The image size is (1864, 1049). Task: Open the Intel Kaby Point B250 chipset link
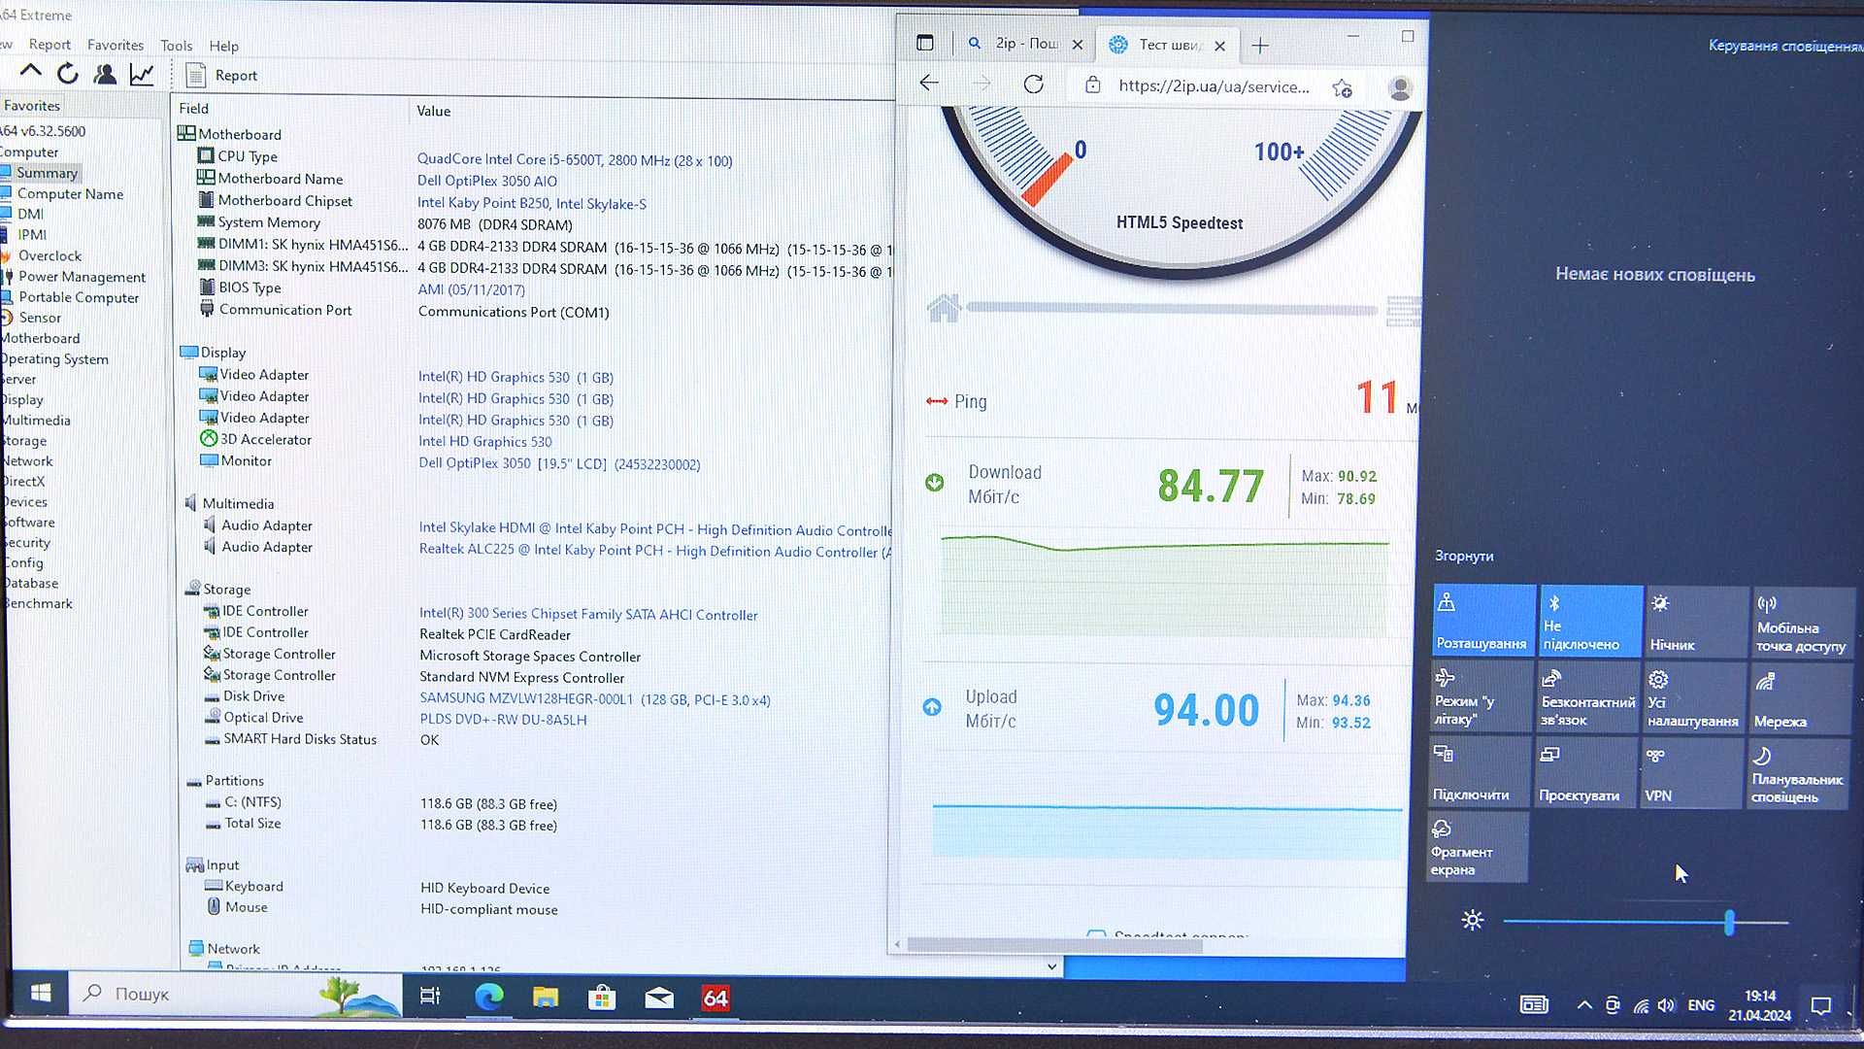pos(532,203)
